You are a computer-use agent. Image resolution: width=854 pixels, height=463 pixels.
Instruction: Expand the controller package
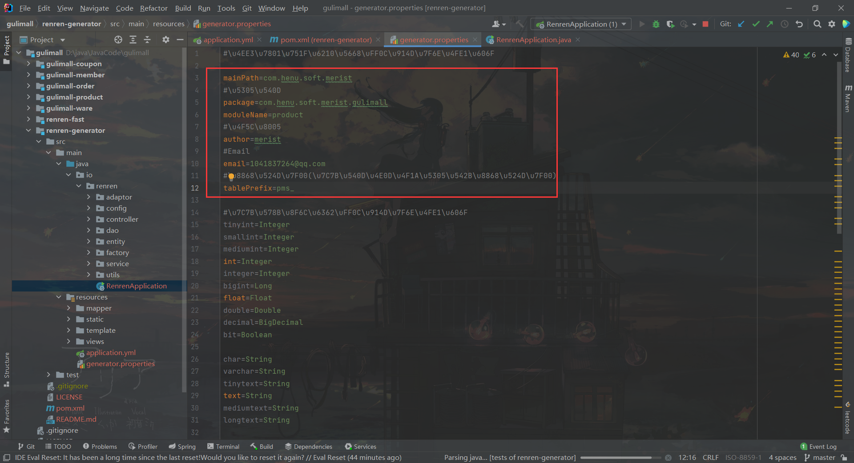pyautogui.click(x=89, y=219)
